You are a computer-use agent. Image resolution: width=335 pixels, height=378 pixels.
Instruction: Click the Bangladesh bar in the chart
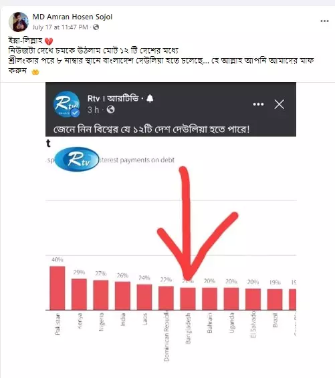pos(188,299)
